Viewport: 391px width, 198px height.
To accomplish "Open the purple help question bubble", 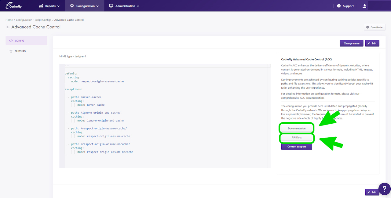I will [385, 189].
